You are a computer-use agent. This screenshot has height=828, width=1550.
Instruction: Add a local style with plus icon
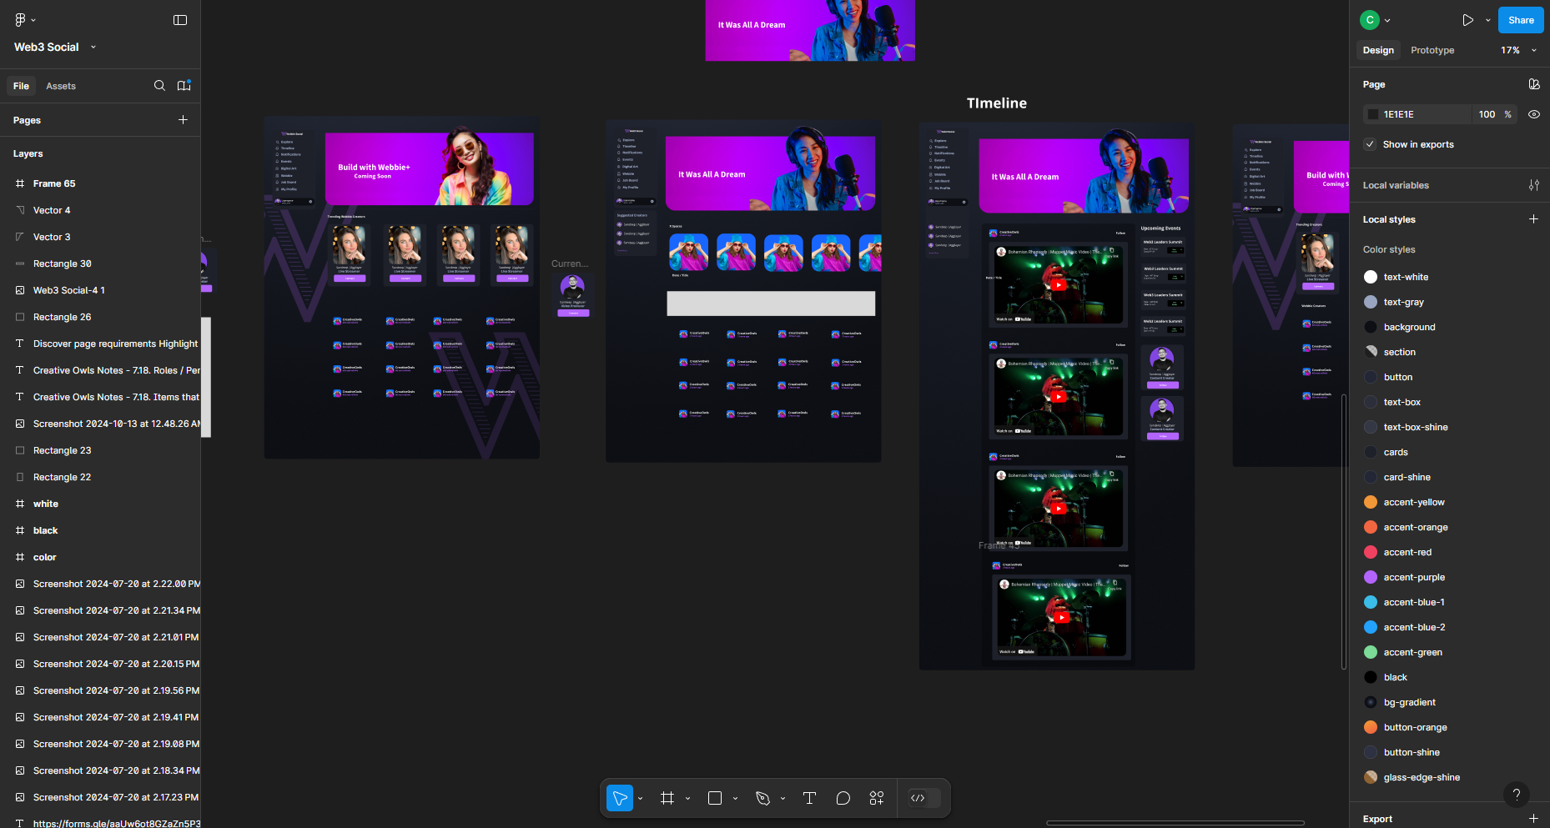[x=1533, y=219]
